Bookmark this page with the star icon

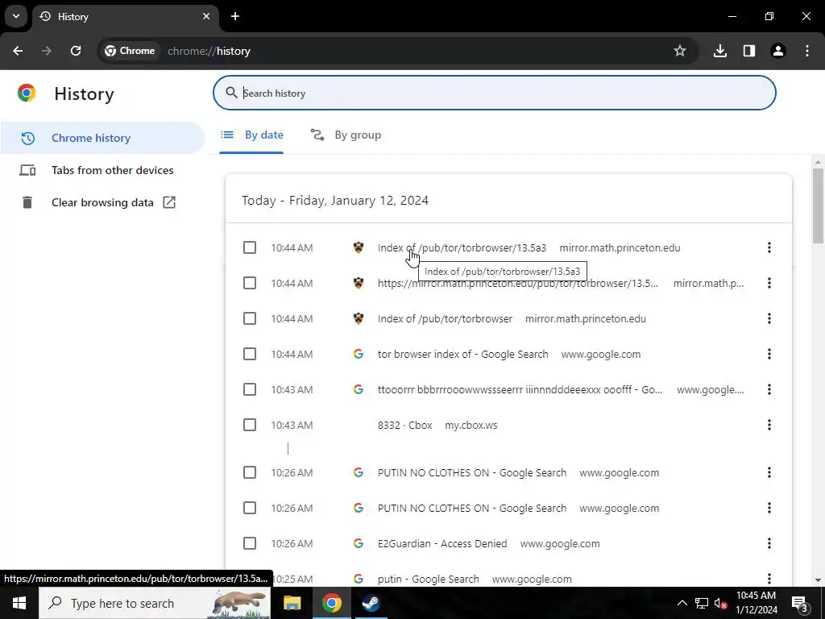tap(680, 51)
